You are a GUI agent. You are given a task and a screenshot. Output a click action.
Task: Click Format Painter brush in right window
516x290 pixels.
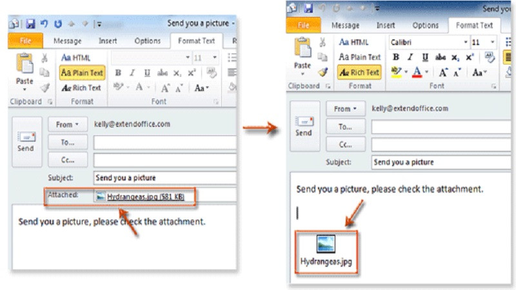point(323,72)
